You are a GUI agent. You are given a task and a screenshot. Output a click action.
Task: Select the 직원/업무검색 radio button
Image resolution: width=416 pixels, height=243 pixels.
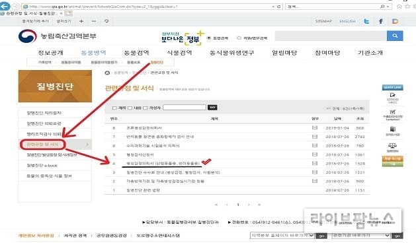point(239,38)
